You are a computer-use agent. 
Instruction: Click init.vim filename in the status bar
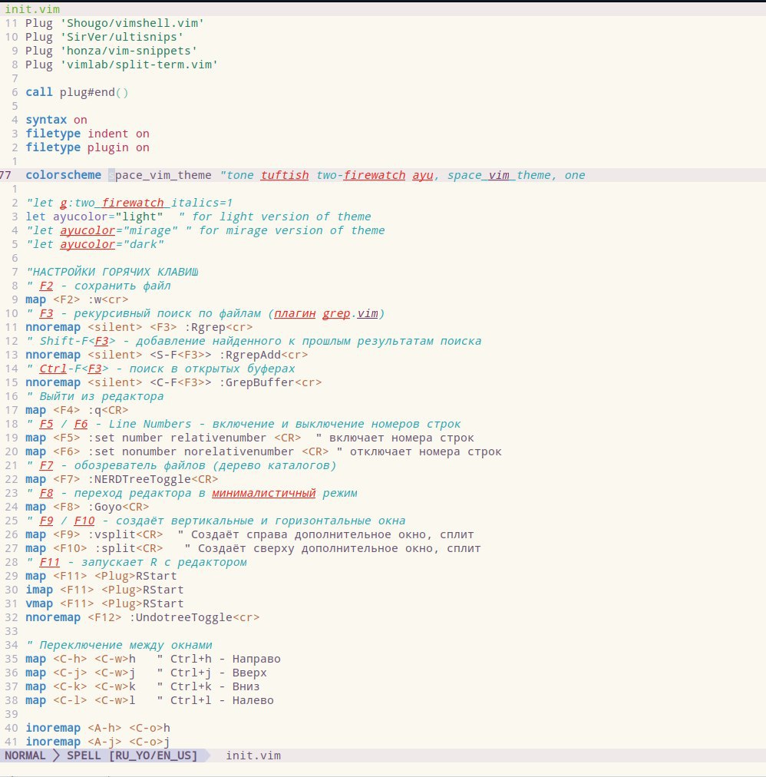point(253,756)
